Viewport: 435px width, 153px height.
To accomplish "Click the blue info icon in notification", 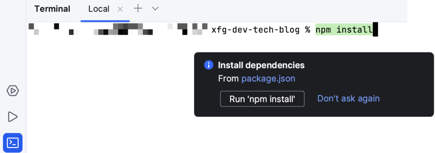I will pyautogui.click(x=209, y=65).
